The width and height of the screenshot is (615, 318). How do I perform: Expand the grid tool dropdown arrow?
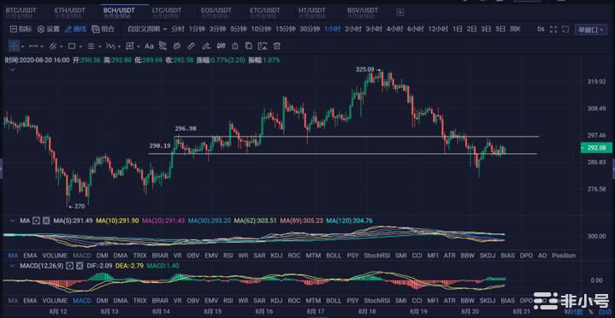click(139, 47)
